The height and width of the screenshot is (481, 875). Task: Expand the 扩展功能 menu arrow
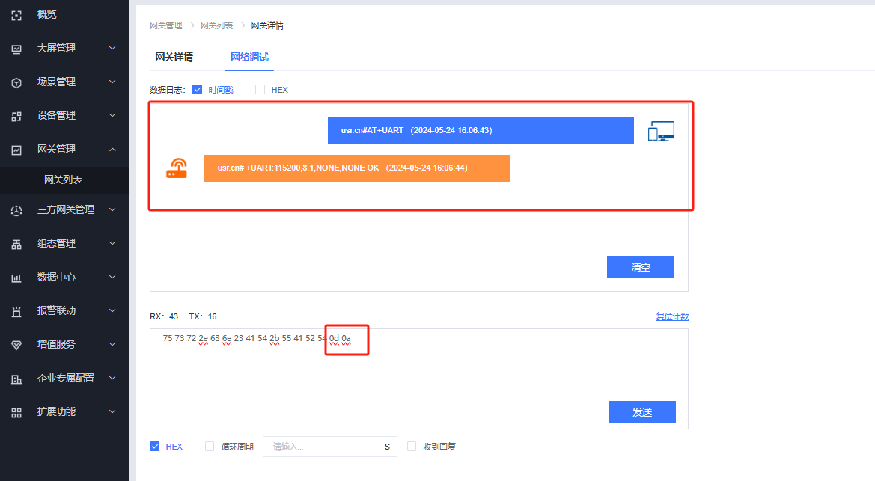click(x=112, y=412)
